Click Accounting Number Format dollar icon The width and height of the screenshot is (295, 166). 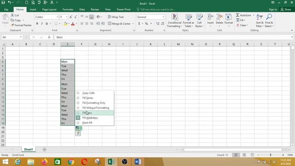(139, 24)
